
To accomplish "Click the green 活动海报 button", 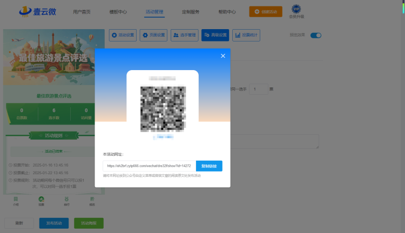I will [89, 223].
